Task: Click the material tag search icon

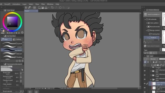Action: [145, 46]
